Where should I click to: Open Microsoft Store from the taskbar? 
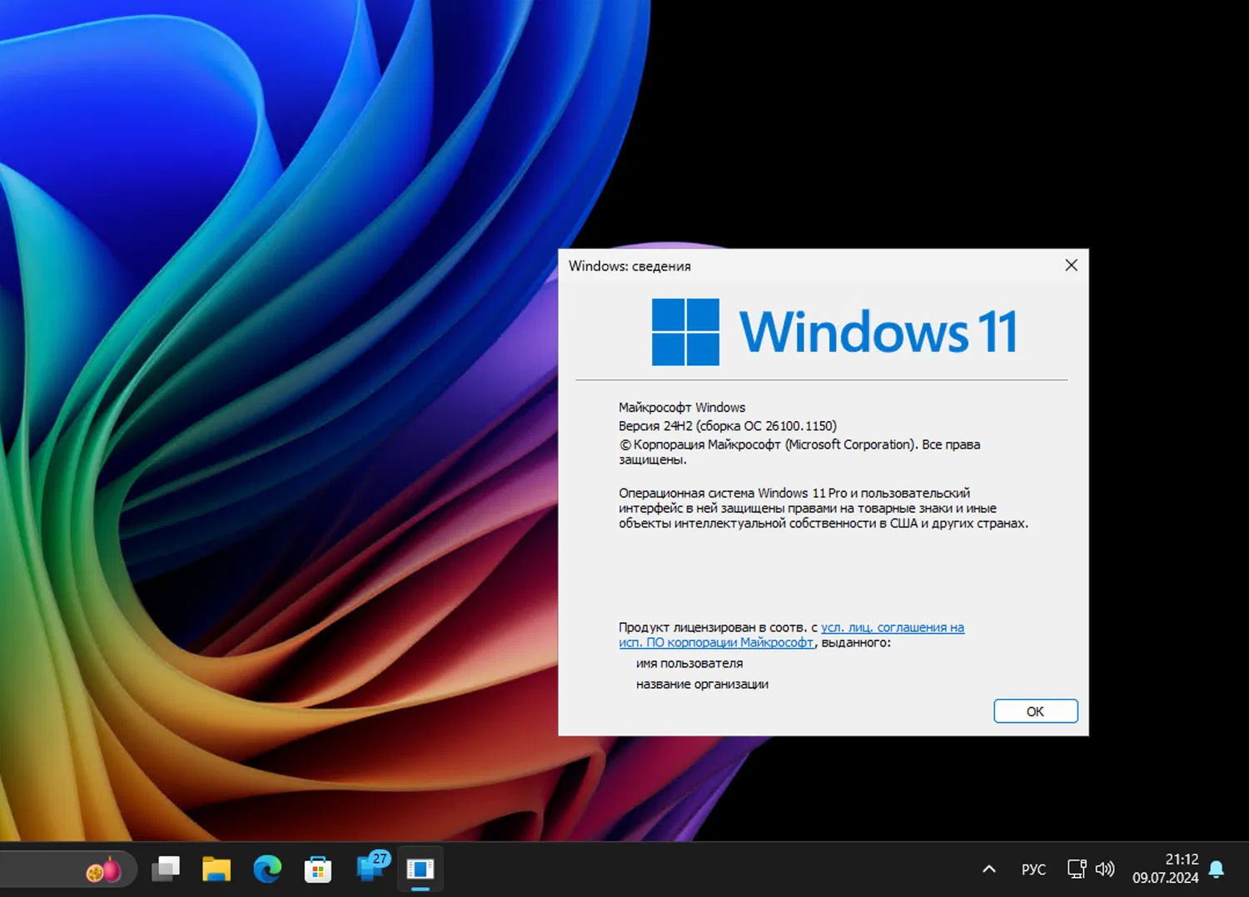[x=317, y=870]
